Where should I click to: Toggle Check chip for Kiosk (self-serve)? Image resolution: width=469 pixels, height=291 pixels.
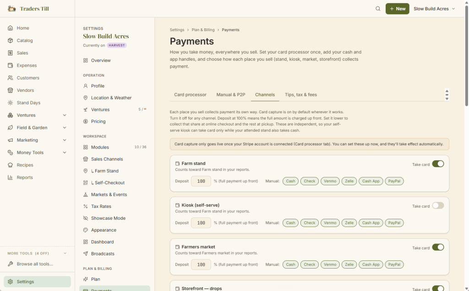click(x=309, y=223)
